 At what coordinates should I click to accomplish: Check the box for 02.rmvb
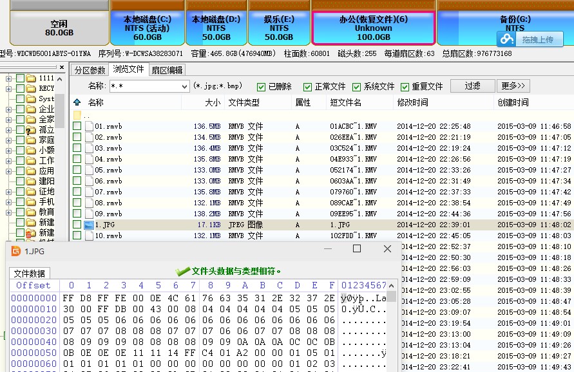(x=77, y=137)
